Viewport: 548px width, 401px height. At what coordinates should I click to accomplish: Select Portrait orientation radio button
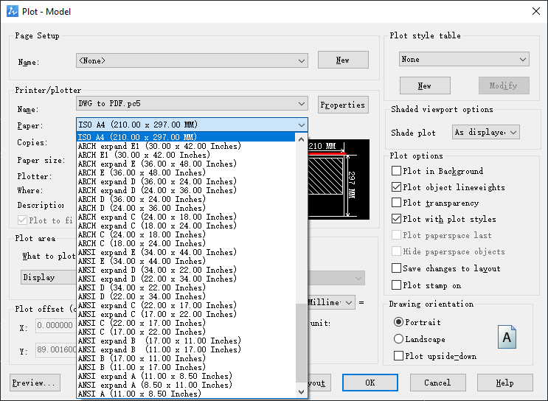[398, 321]
